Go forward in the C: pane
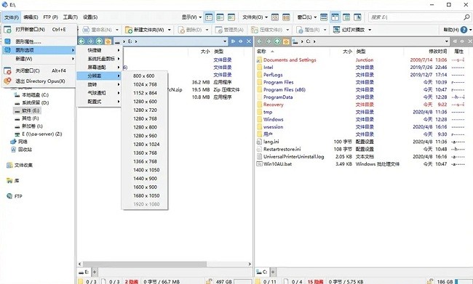Screen dimensions: 473x284 269,41
